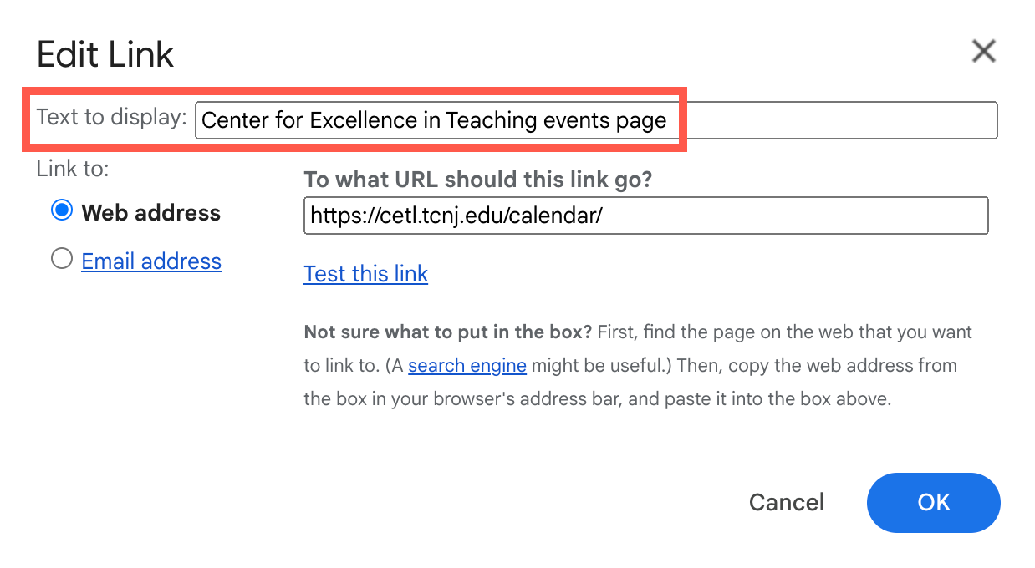
Task: Click the Email address label link
Action: 151,261
